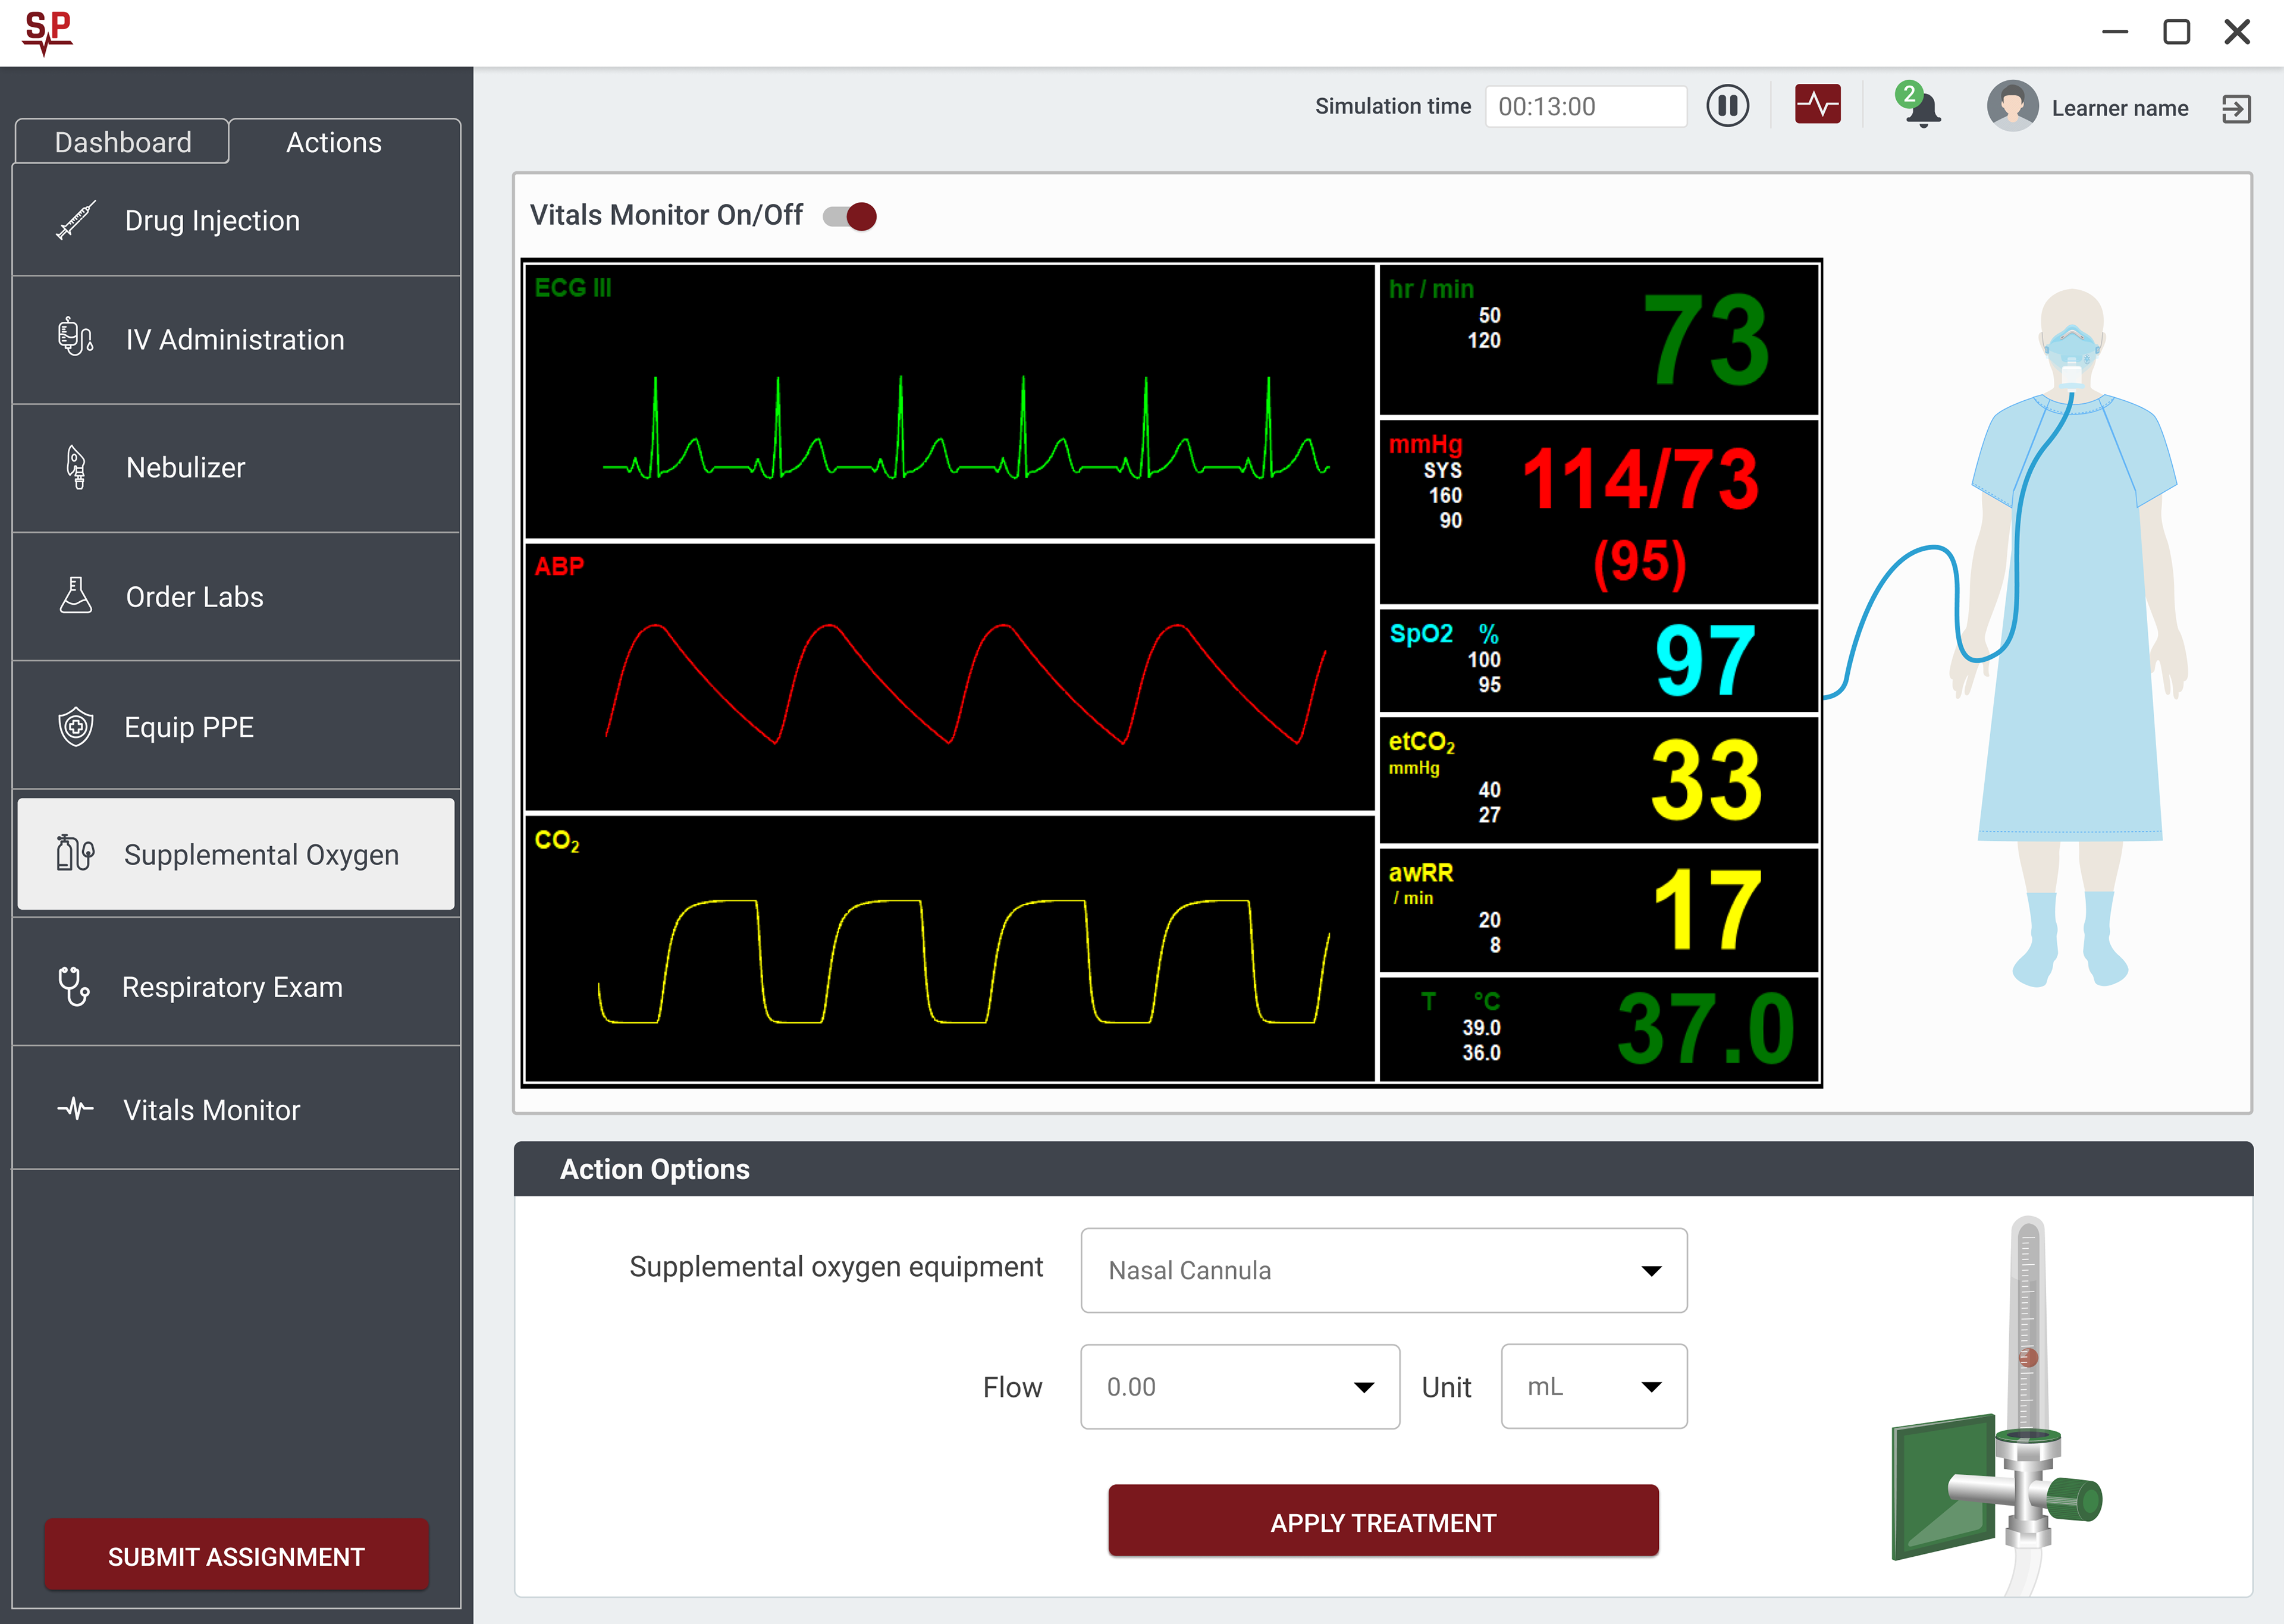Pause the simulation timer

coord(1727,106)
